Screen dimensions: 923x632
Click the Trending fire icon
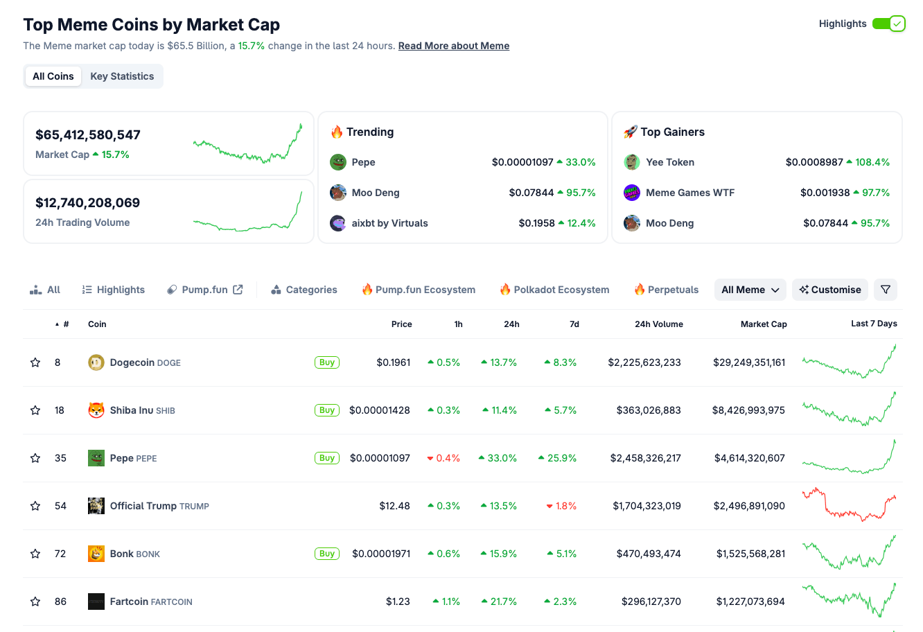pyautogui.click(x=339, y=132)
